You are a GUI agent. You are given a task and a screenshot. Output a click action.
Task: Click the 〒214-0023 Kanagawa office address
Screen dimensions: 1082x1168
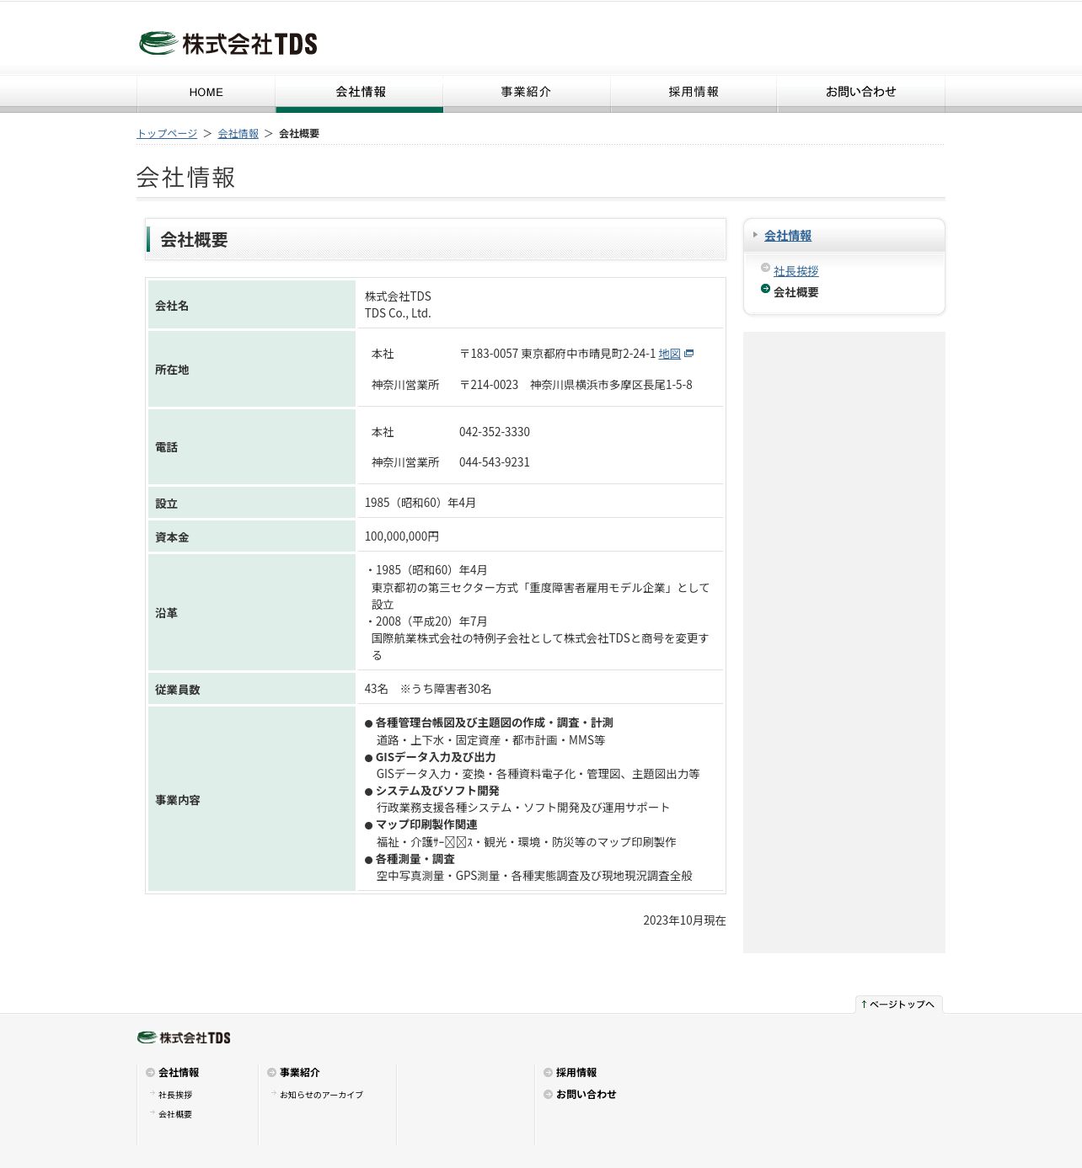(x=576, y=385)
